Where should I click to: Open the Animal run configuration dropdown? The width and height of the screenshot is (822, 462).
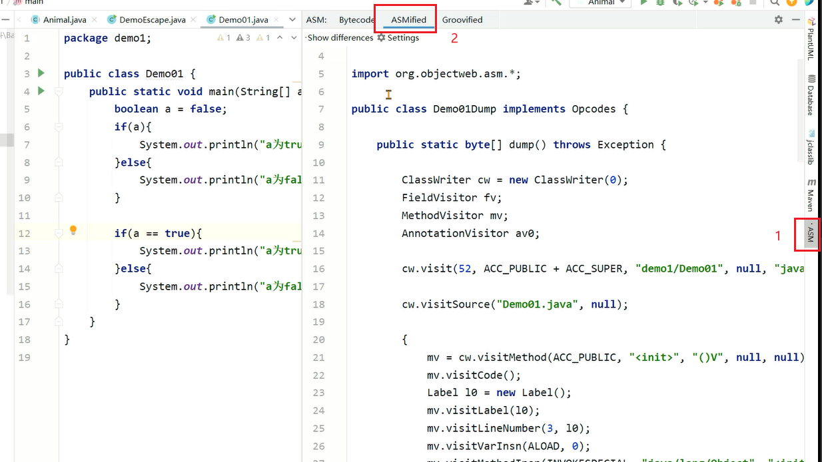(602, 3)
